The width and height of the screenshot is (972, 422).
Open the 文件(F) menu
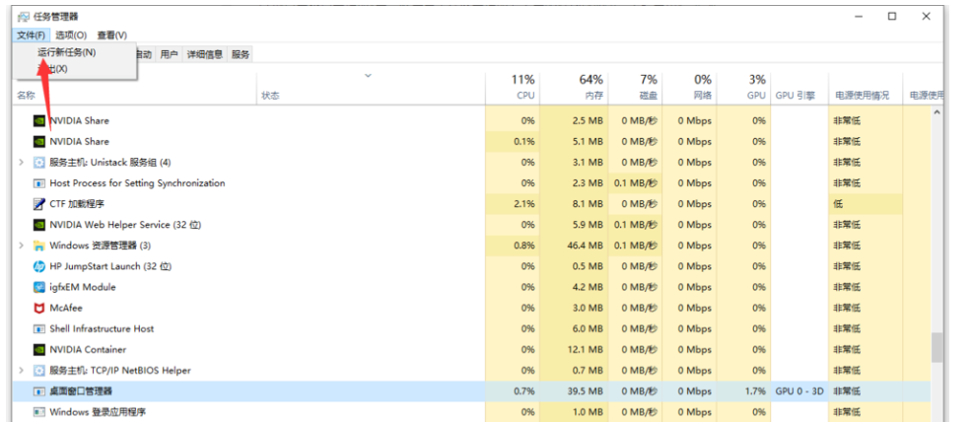pyautogui.click(x=31, y=35)
